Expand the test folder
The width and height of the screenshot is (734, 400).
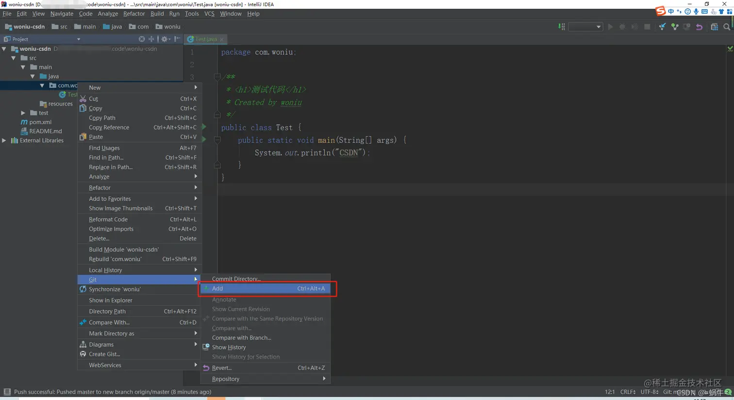coord(23,113)
